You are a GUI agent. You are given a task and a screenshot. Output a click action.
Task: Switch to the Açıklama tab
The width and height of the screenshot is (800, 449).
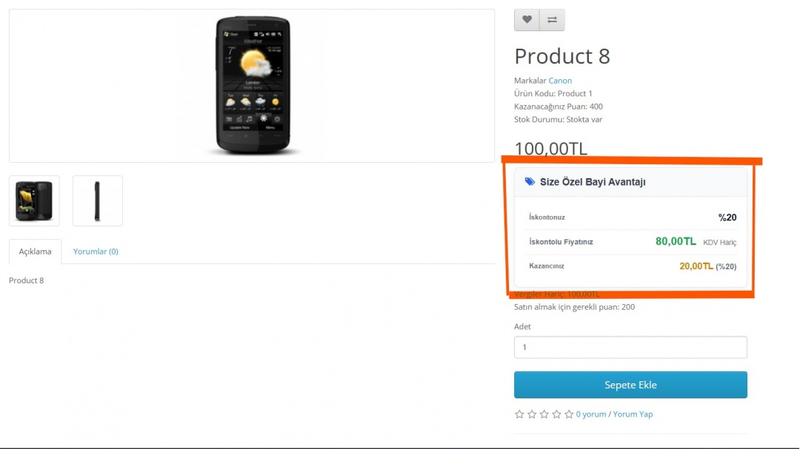[35, 251]
